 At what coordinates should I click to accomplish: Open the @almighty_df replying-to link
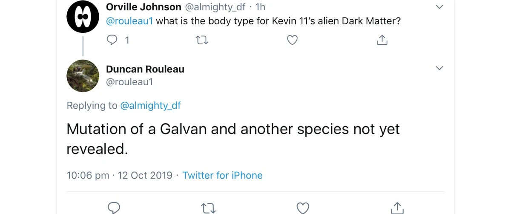pyautogui.click(x=150, y=106)
